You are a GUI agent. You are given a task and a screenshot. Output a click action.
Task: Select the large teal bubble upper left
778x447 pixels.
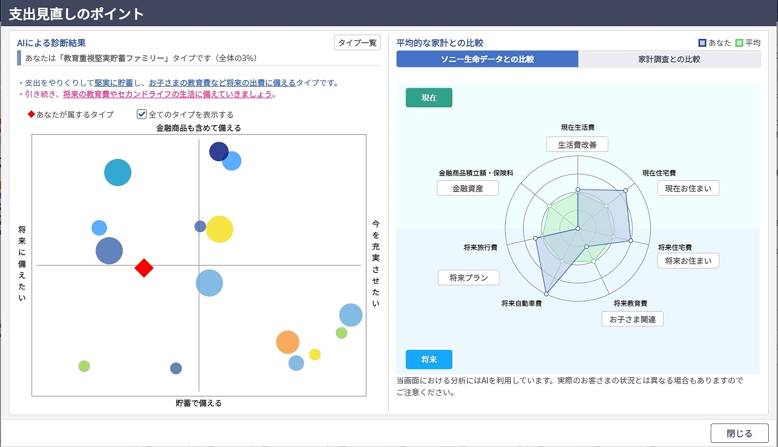click(x=118, y=172)
